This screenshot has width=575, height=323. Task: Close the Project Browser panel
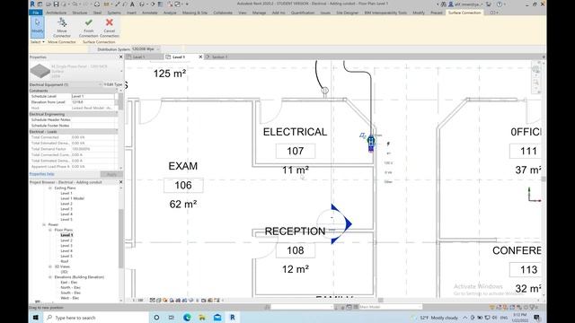coord(120,182)
